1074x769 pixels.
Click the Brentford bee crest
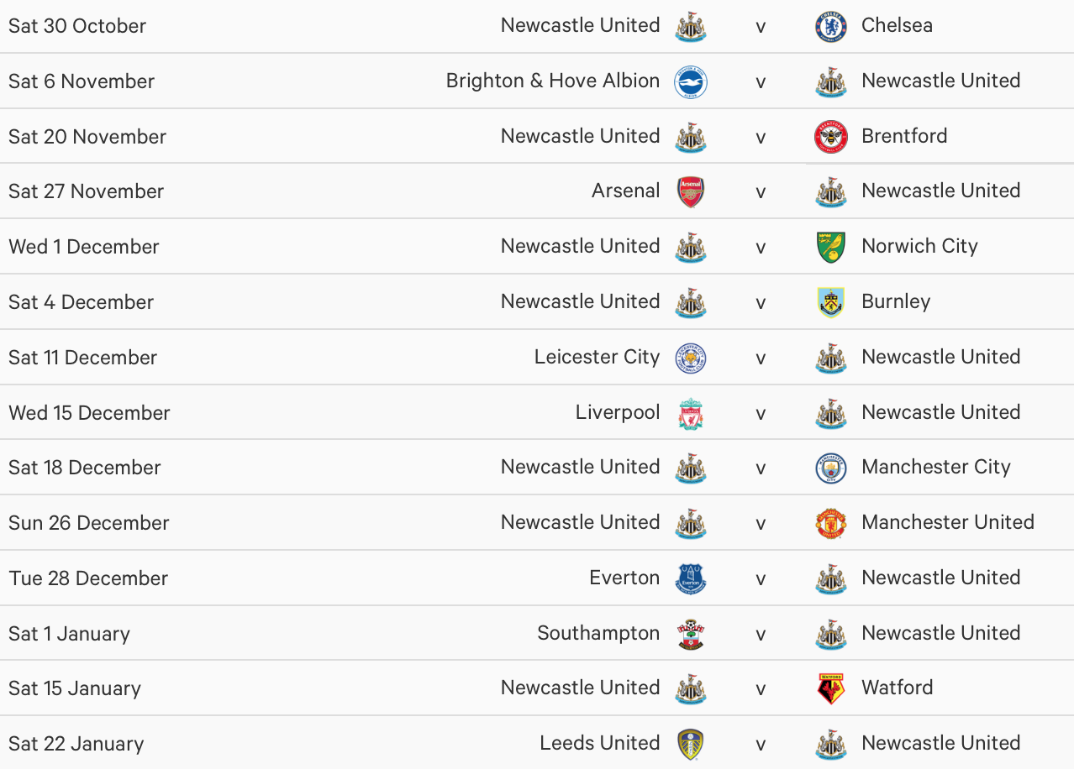click(x=831, y=137)
